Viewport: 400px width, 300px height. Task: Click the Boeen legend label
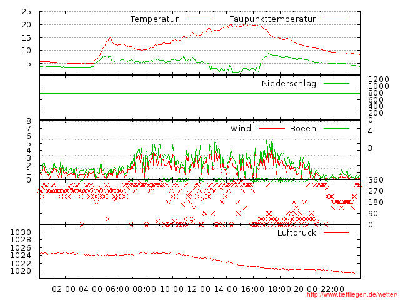point(302,128)
